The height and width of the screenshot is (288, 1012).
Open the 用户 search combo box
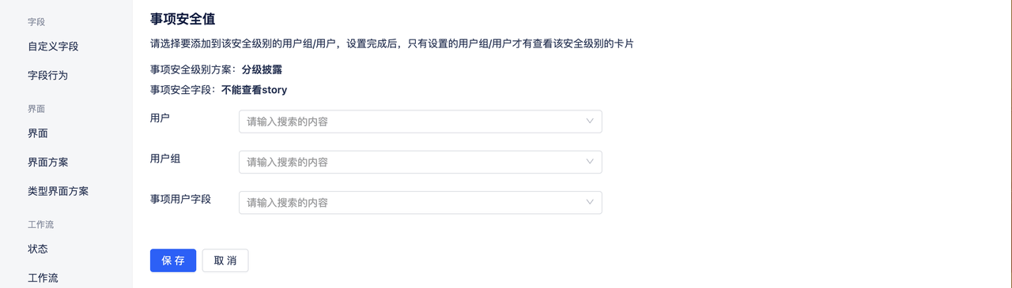[x=421, y=122]
